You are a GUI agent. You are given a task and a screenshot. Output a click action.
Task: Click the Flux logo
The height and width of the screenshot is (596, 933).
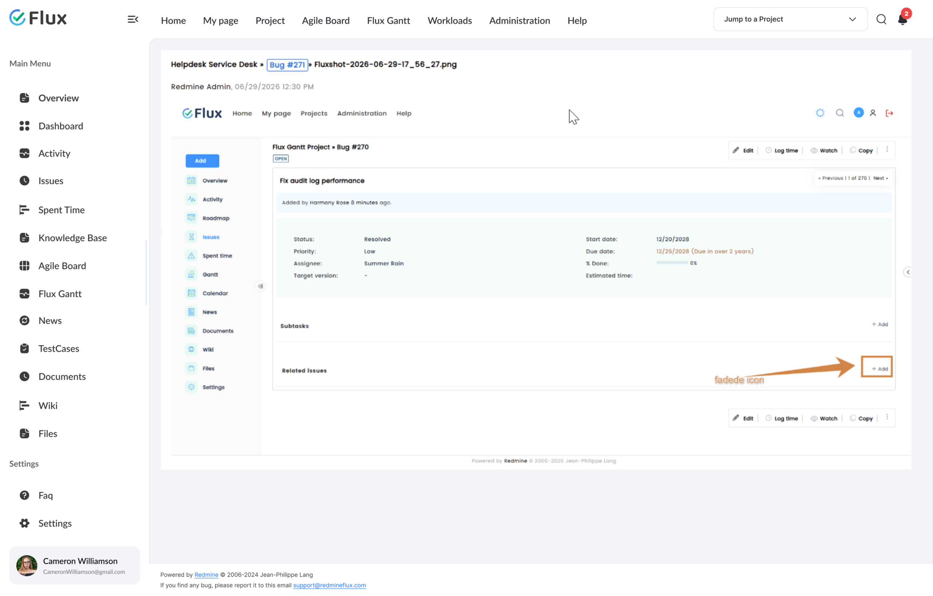38,18
